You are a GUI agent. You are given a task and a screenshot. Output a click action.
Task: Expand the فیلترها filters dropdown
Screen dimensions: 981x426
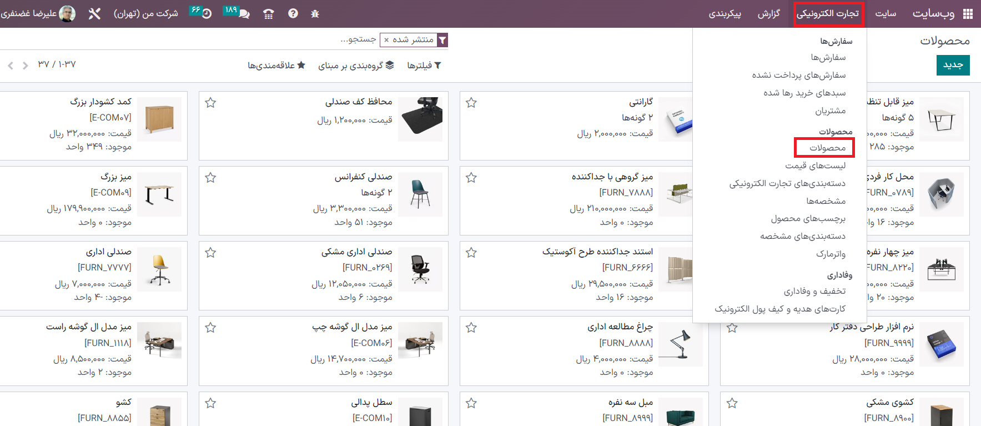tap(424, 66)
